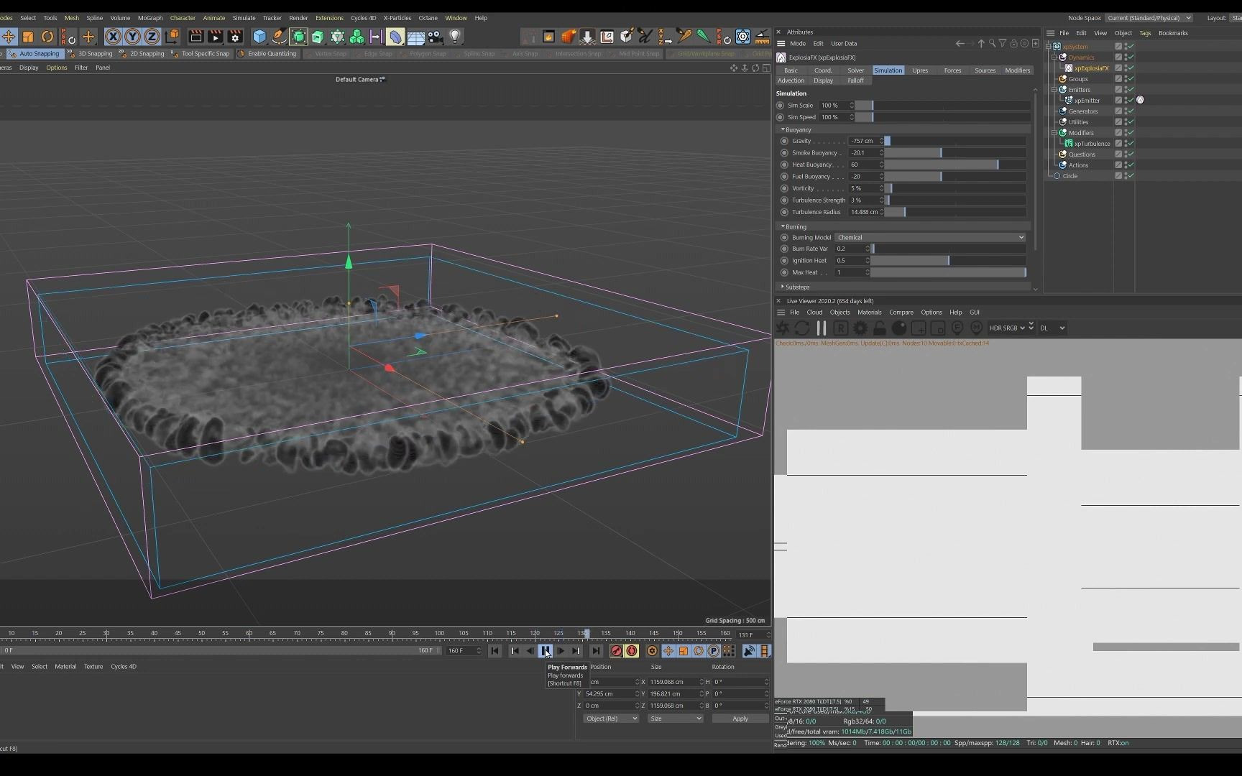
Task: Click Live Viewer send scene Octane icon
Action: 783,328
